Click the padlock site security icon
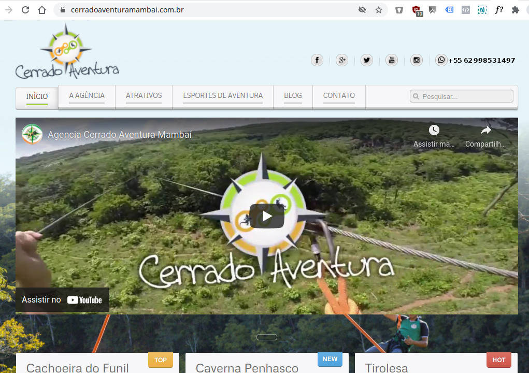This screenshot has width=529, height=373. tap(62, 10)
